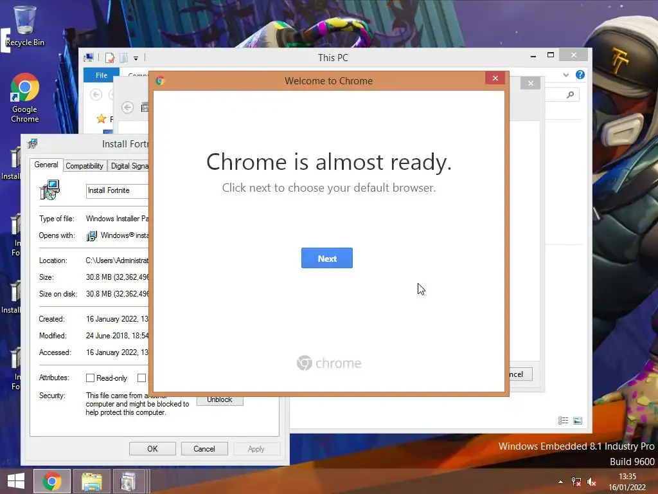The width and height of the screenshot is (658, 494).
Task: Open the File tab in This PC
Action: [102, 75]
